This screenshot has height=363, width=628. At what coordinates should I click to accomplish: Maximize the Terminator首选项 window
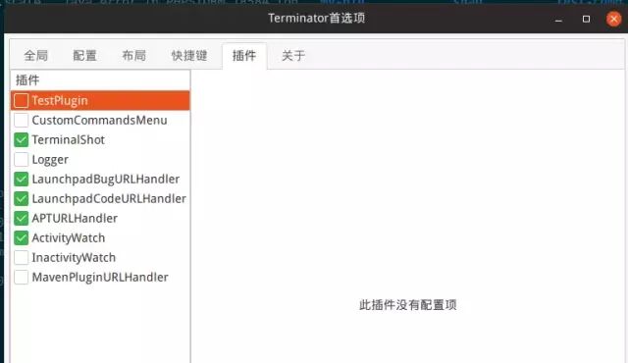[586, 19]
